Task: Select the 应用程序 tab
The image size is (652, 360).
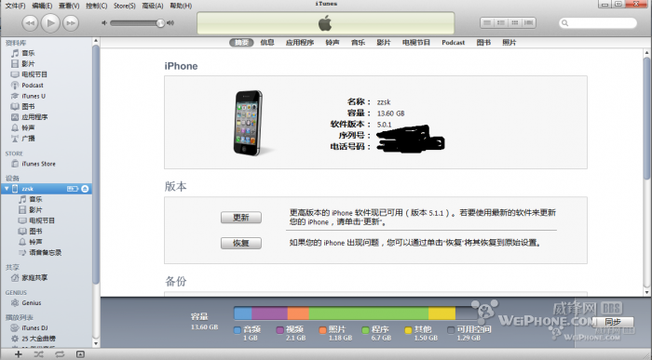Action: 300,43
